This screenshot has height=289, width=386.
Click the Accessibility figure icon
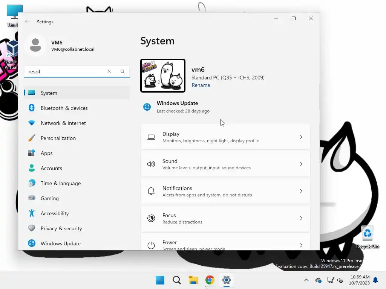32,213
